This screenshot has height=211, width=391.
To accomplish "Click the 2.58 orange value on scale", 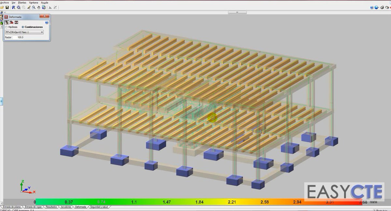I will 265,202.
